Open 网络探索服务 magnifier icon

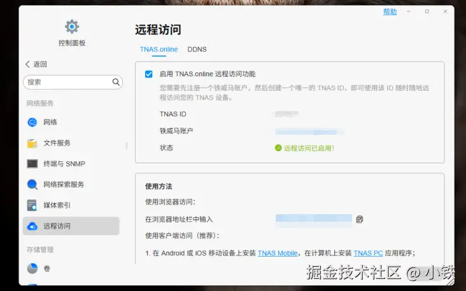coord(32,184)
